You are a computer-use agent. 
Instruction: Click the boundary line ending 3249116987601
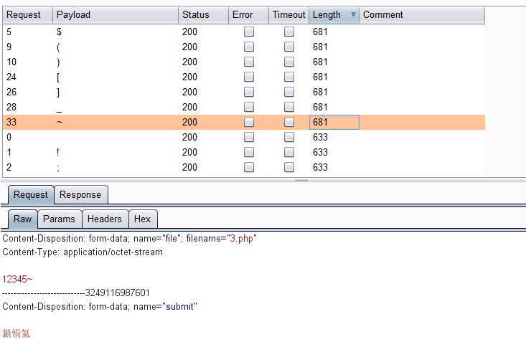coord(76,293)
